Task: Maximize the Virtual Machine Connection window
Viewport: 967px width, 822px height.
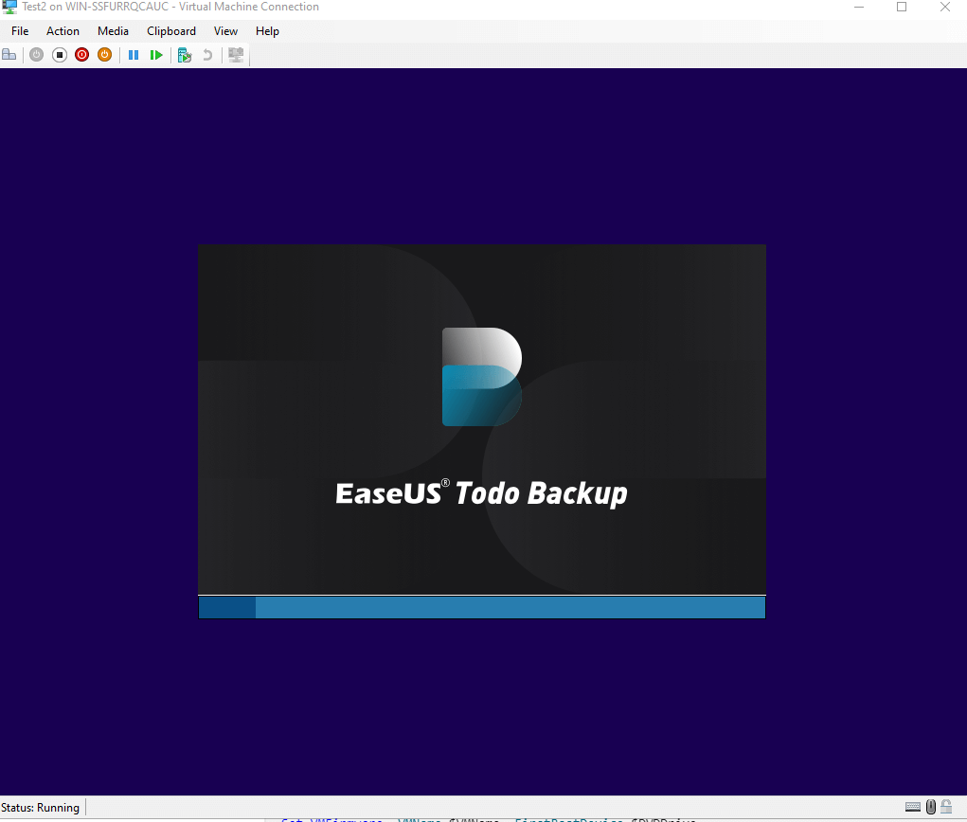Action: tap(902, 7)
